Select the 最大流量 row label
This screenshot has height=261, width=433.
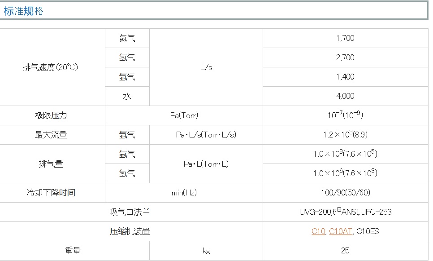pos(51,135)
